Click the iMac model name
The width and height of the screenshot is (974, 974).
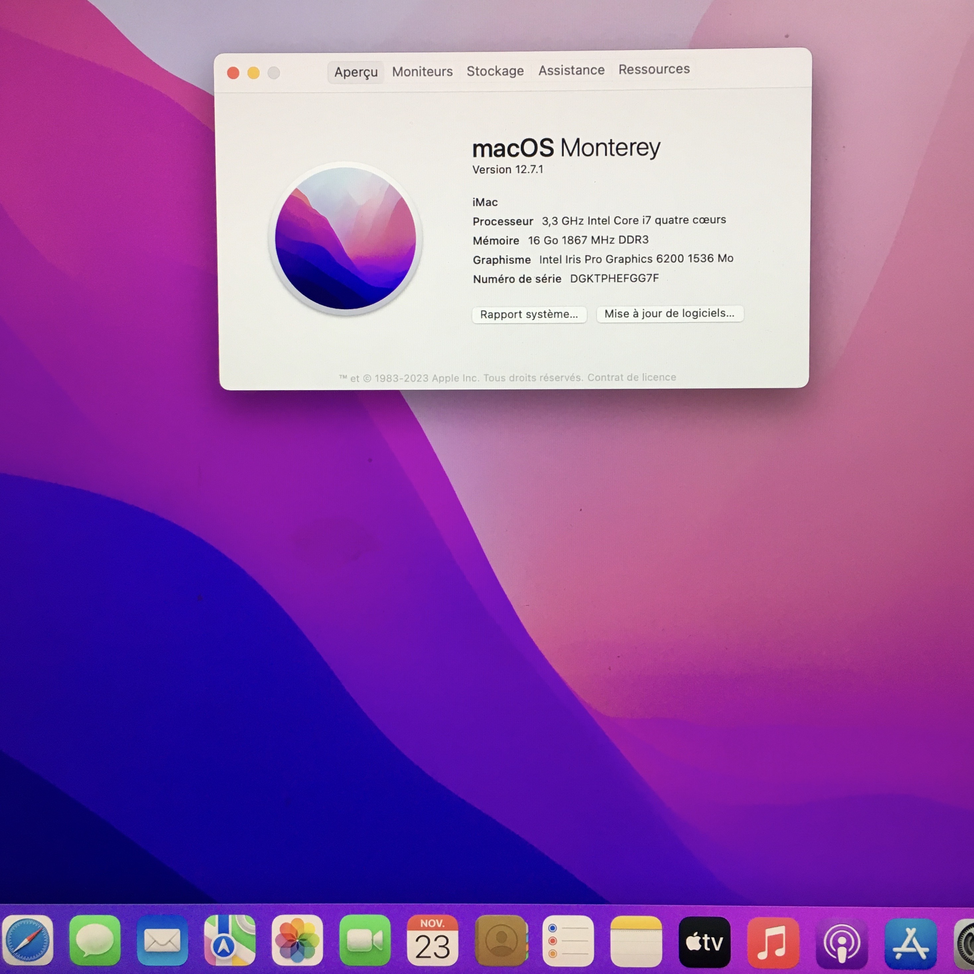[x=485, y=202]
